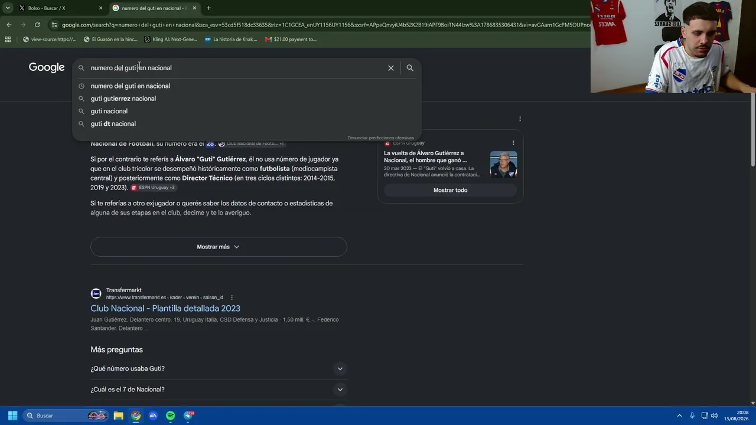Click the address bar URL
Image resolution: width=756 pixels, height=425 pixels.
(x=325, y=25)
